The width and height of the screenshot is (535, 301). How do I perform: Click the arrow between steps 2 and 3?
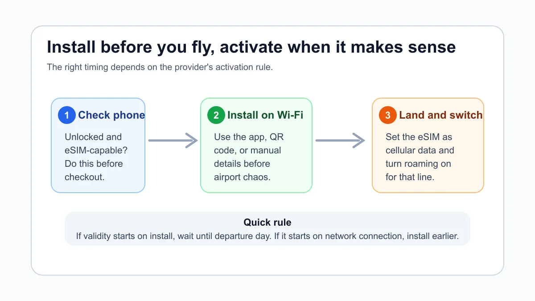340,140
